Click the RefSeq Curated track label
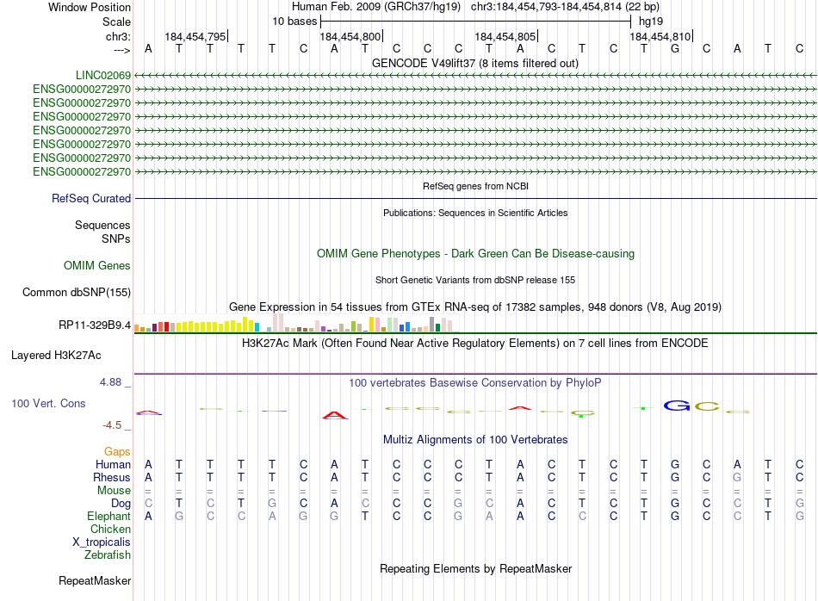The image size is (818, 601). 91,198
